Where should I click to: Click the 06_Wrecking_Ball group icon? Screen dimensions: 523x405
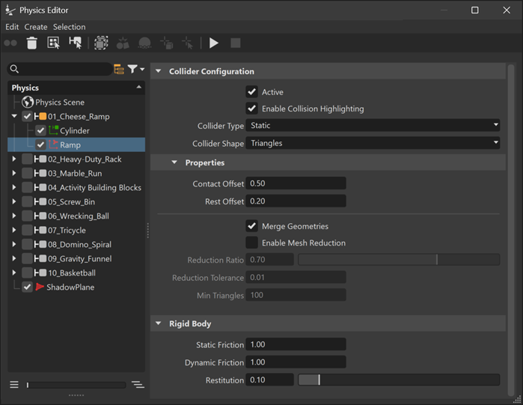[40, 216]
